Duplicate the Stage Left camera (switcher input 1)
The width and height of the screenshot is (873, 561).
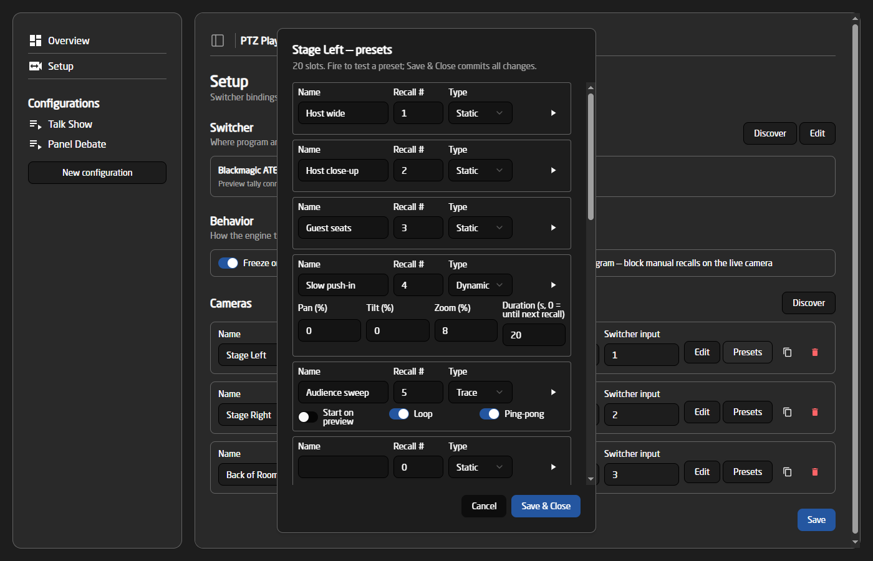[x=788, y=352]
